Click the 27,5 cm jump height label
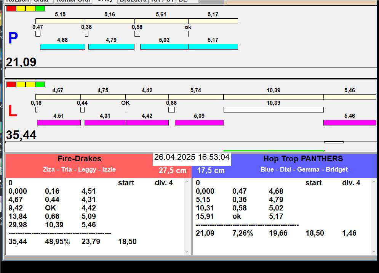Viewport: 379px width, 273px height. click(x=173, y=171)
